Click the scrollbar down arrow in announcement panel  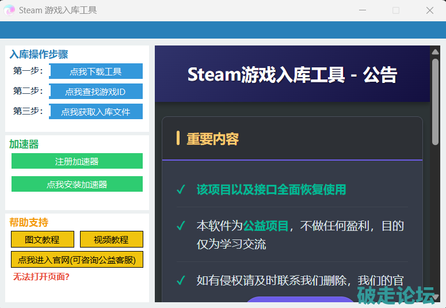pyautogui.click(x=435, y=296)
